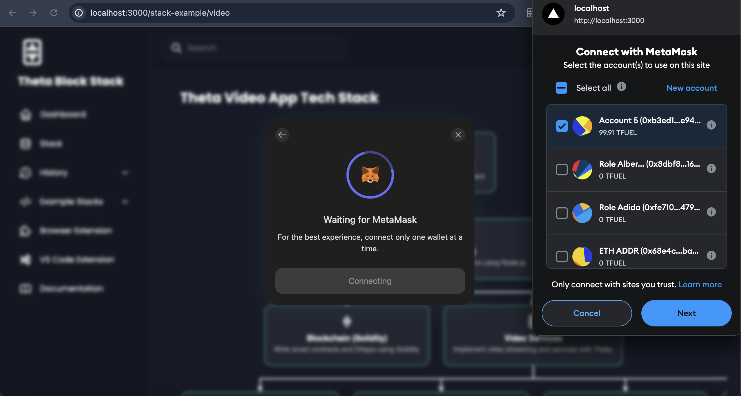Click browser reload icon
Screen dimensions: 741x396
(54, 13)
